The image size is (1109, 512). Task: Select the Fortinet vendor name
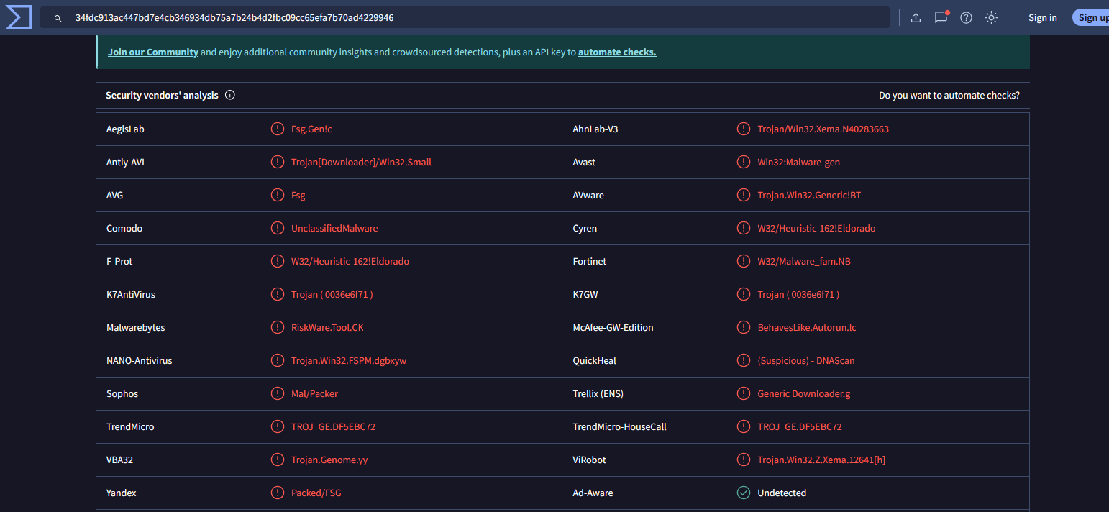pos(590,261)
